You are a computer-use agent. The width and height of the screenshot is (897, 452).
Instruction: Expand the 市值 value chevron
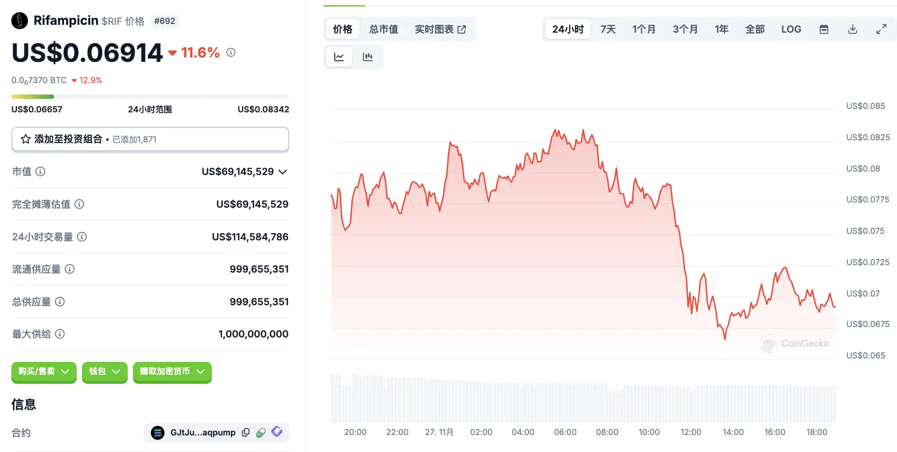click(283, 172)
